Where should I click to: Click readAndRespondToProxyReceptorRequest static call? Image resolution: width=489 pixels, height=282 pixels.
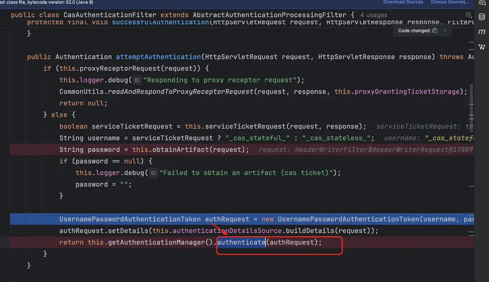click(180, 92)
